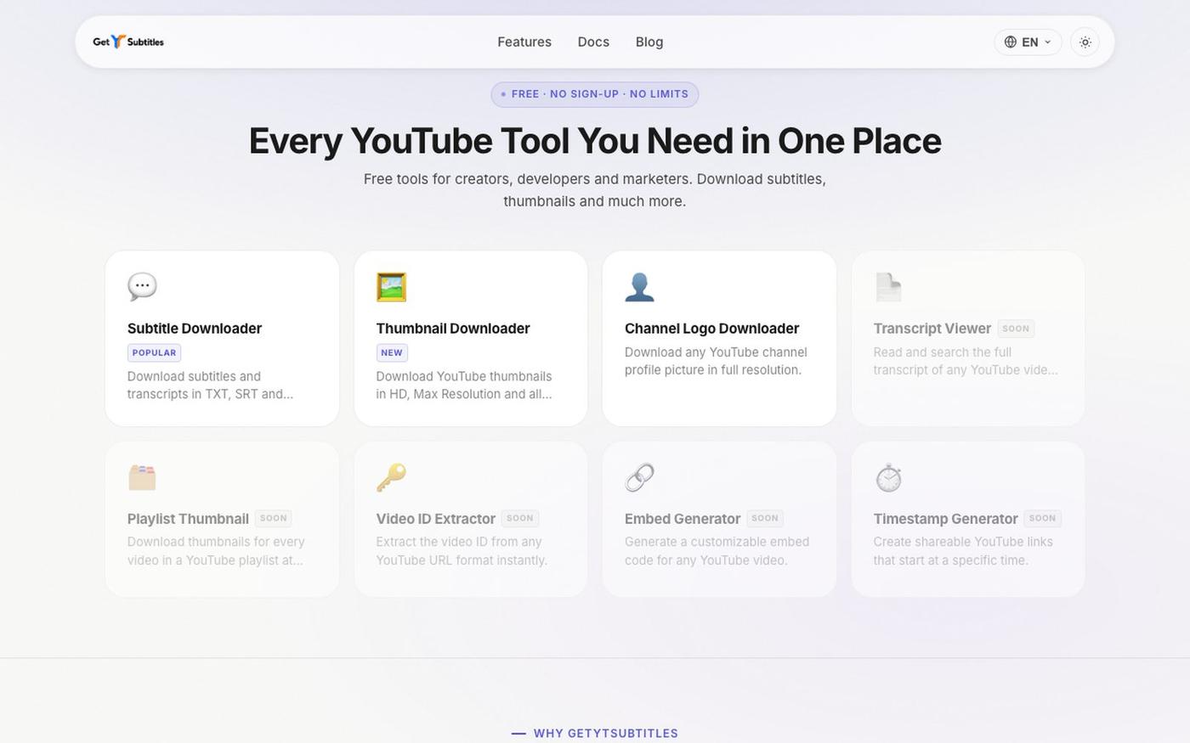Open the Channel Logo Downloader title link

(x=711, y=329)
